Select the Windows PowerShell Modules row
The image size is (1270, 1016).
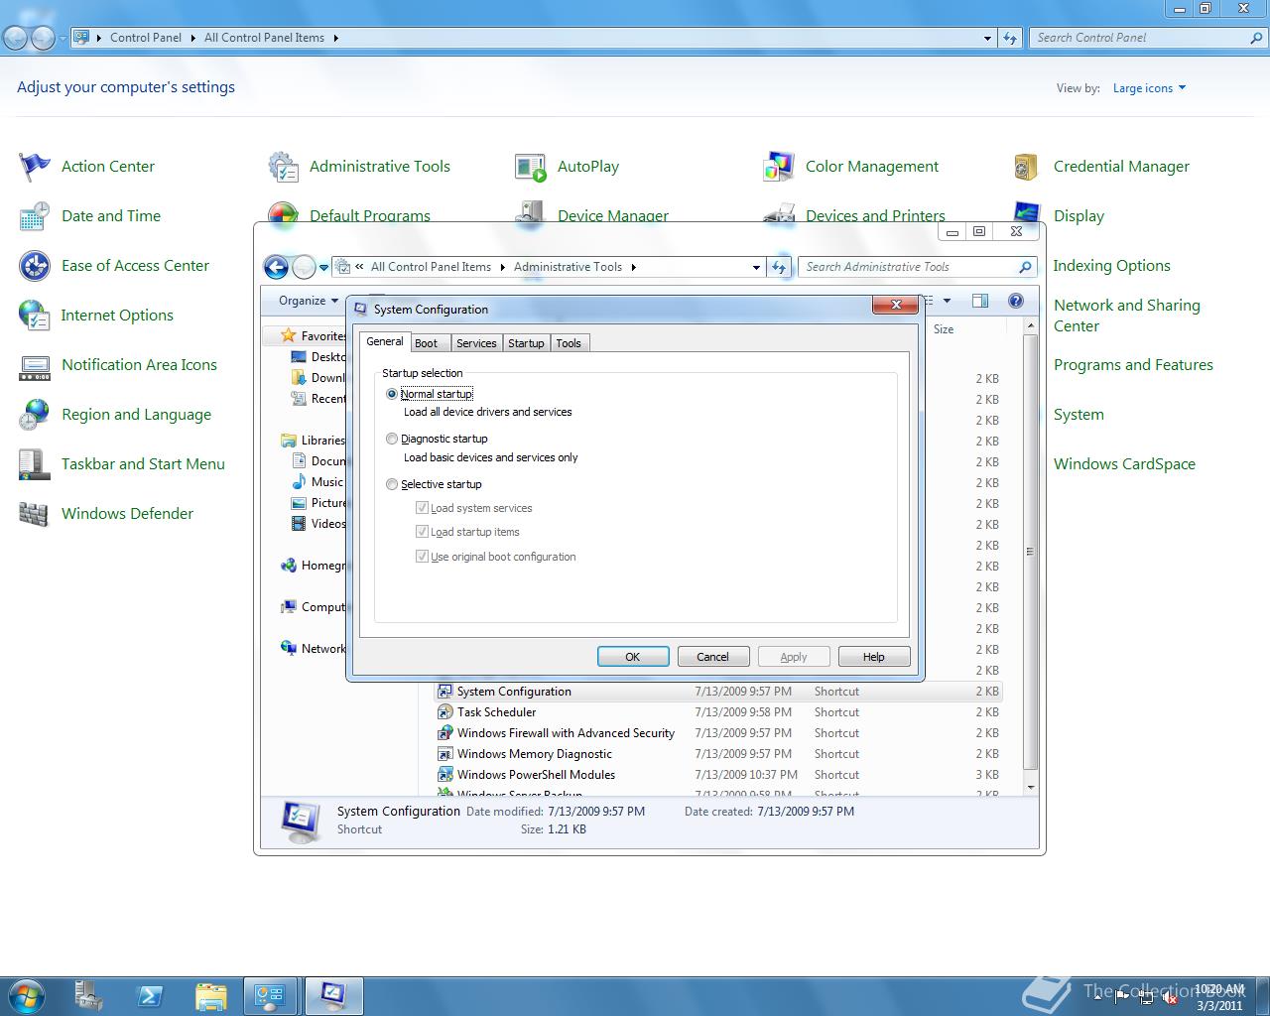pos(718,775)
